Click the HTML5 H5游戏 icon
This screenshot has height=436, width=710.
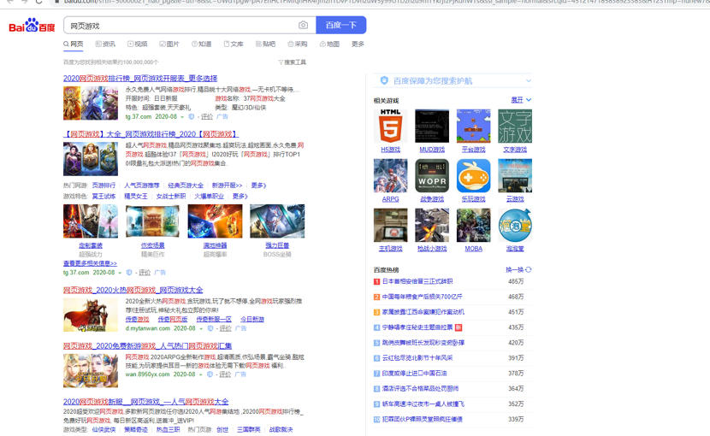pos(390,126)
